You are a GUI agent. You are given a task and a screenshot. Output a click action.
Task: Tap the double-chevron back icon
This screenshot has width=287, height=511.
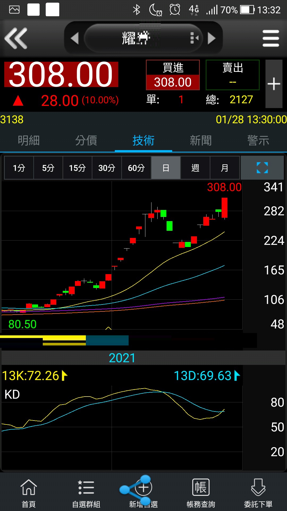16,38
